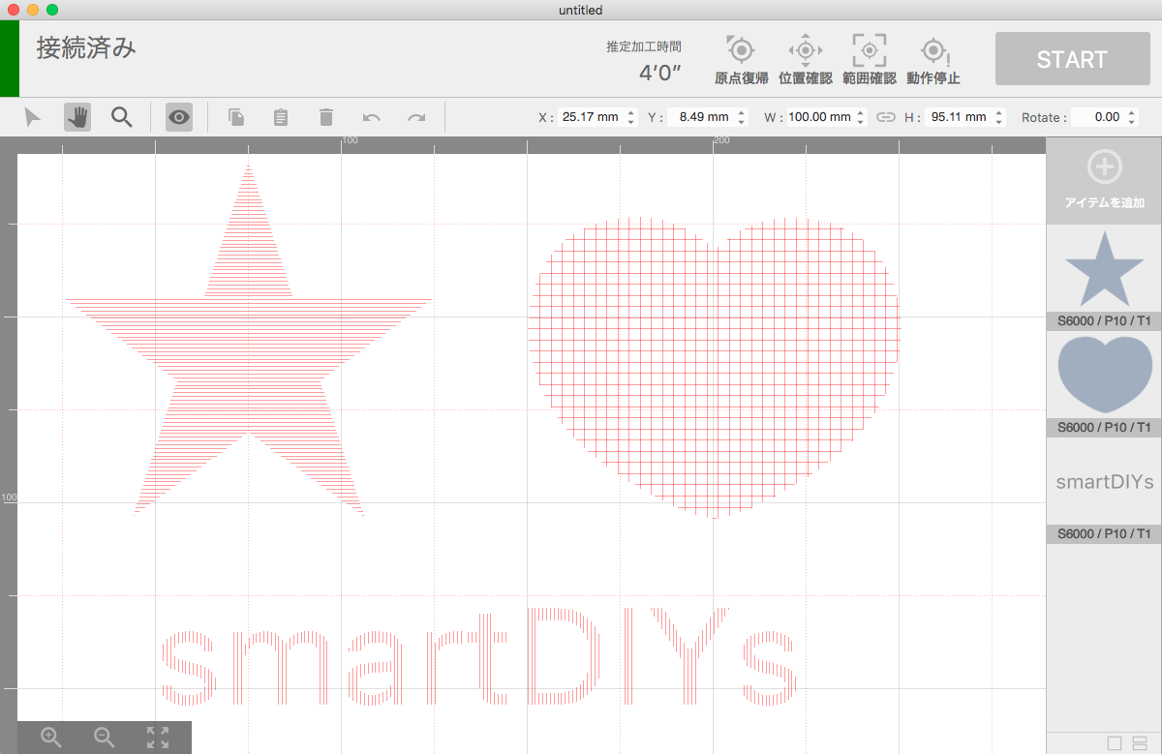Image resolution: width=1162 pixels, height=754 pixels.
Task: Increase Rotate angle with the up stepper
Action: 1133,112
